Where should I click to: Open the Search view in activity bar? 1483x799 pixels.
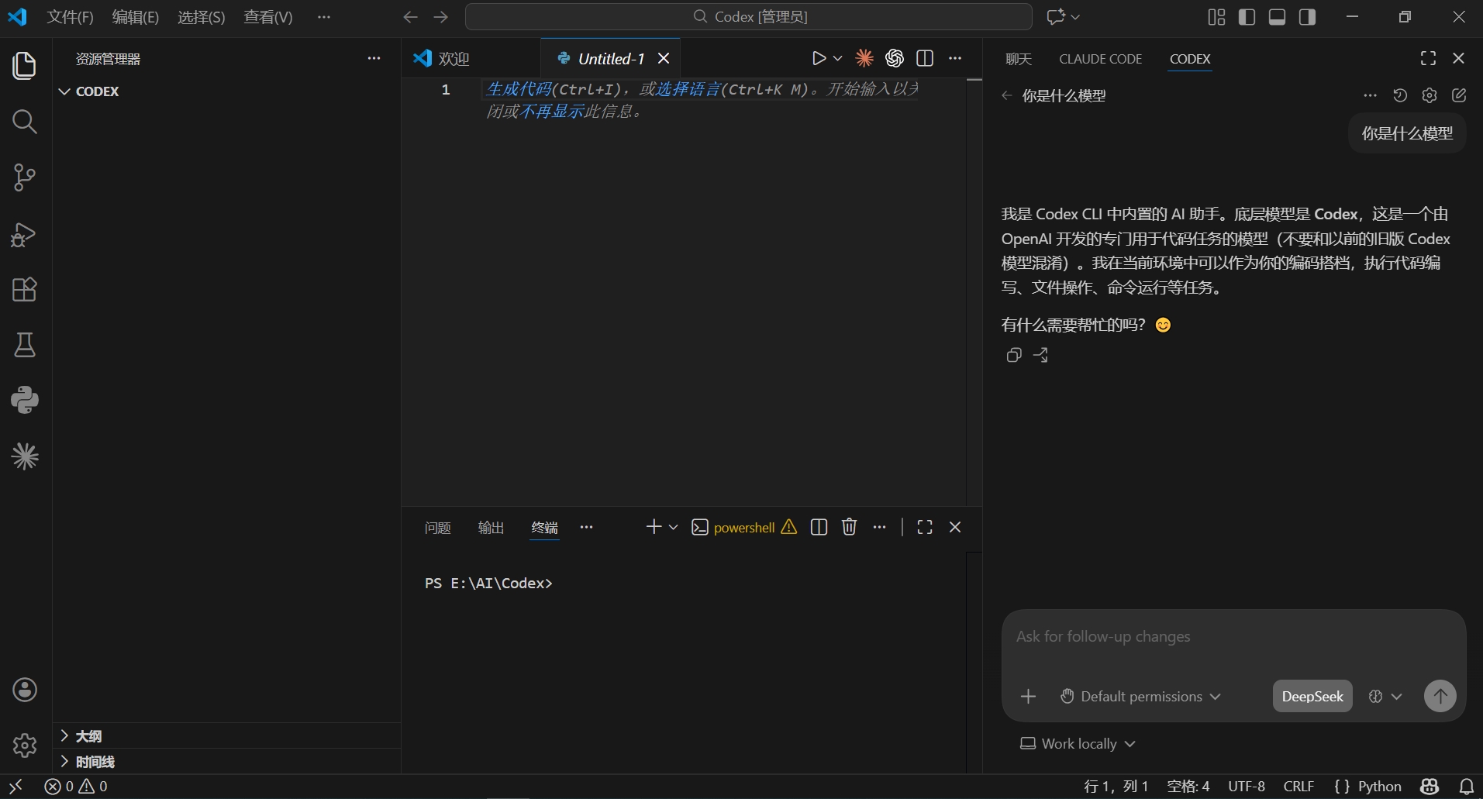(x=25, y=122)
